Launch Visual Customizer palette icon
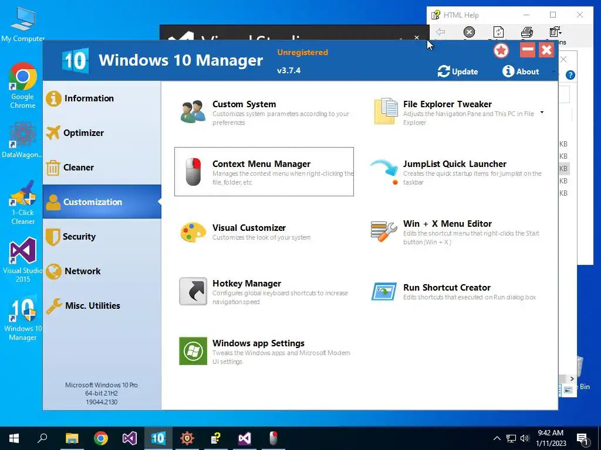Screen dimensions: 601x450 (193, 232)
